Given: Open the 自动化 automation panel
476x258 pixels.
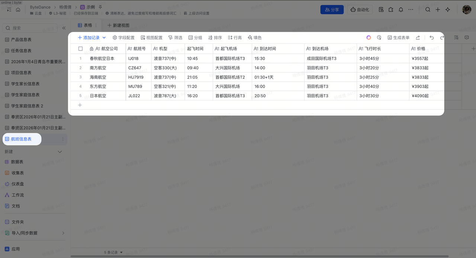Looking at the screenshot, I should [x=360, y=10].
